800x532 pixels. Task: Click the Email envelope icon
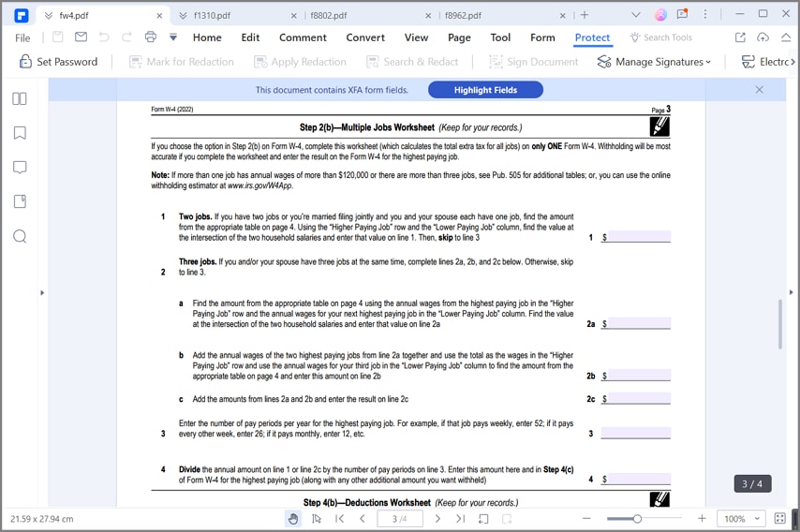pos(81,37)
